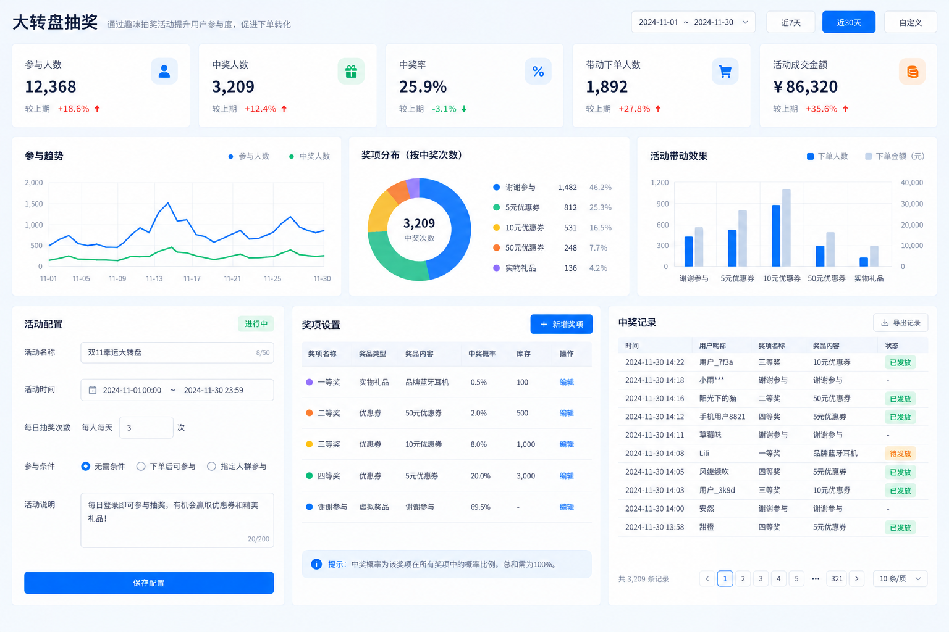Toggle 下单人数 legend in 活动带动效果 chart
This screenshot has height=632, width=949.
pos(827,156)
